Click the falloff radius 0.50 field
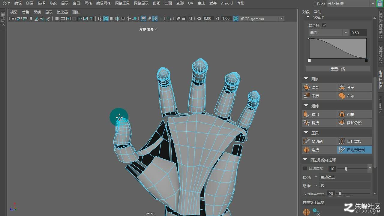Image resolution: width=384 pixels, height=216 pixels. tap(358, 33)
